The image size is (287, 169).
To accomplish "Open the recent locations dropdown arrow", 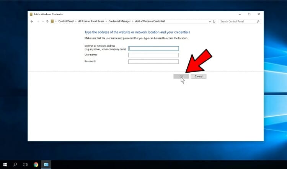I will pyautogui.click(x=42, y=21).
